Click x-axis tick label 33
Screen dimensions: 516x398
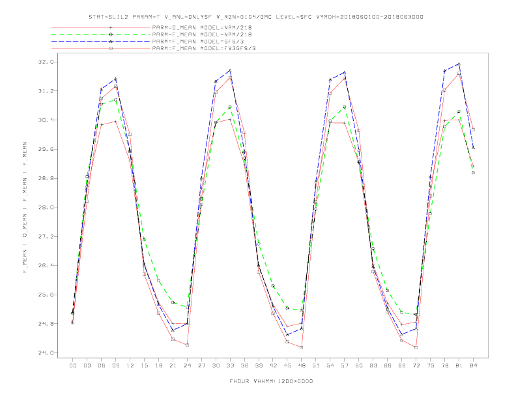230,365
